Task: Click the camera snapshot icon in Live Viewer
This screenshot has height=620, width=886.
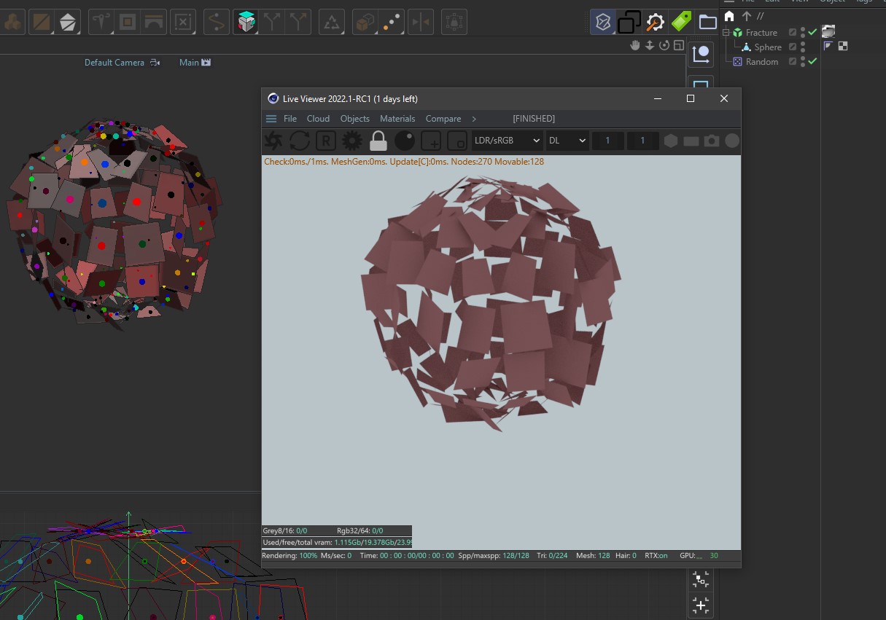Action: (712, 141)
